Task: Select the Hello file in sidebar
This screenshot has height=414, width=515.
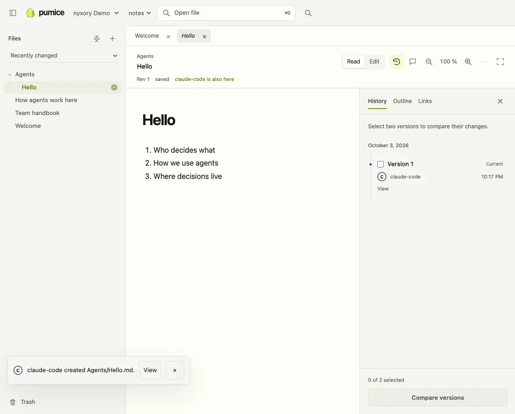Action: (62, 87)
